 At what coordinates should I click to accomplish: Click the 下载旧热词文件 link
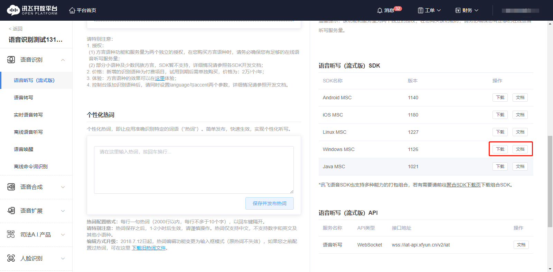pyautogui.click(x=149, y=248)
